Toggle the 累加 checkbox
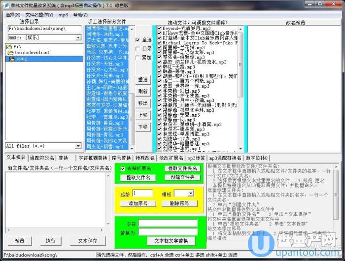345x261 pixels. pyautogui.click(x=138, y=58)
